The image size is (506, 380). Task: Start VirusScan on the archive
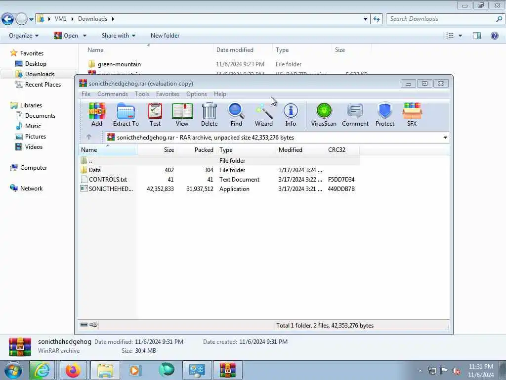(324, 114)
